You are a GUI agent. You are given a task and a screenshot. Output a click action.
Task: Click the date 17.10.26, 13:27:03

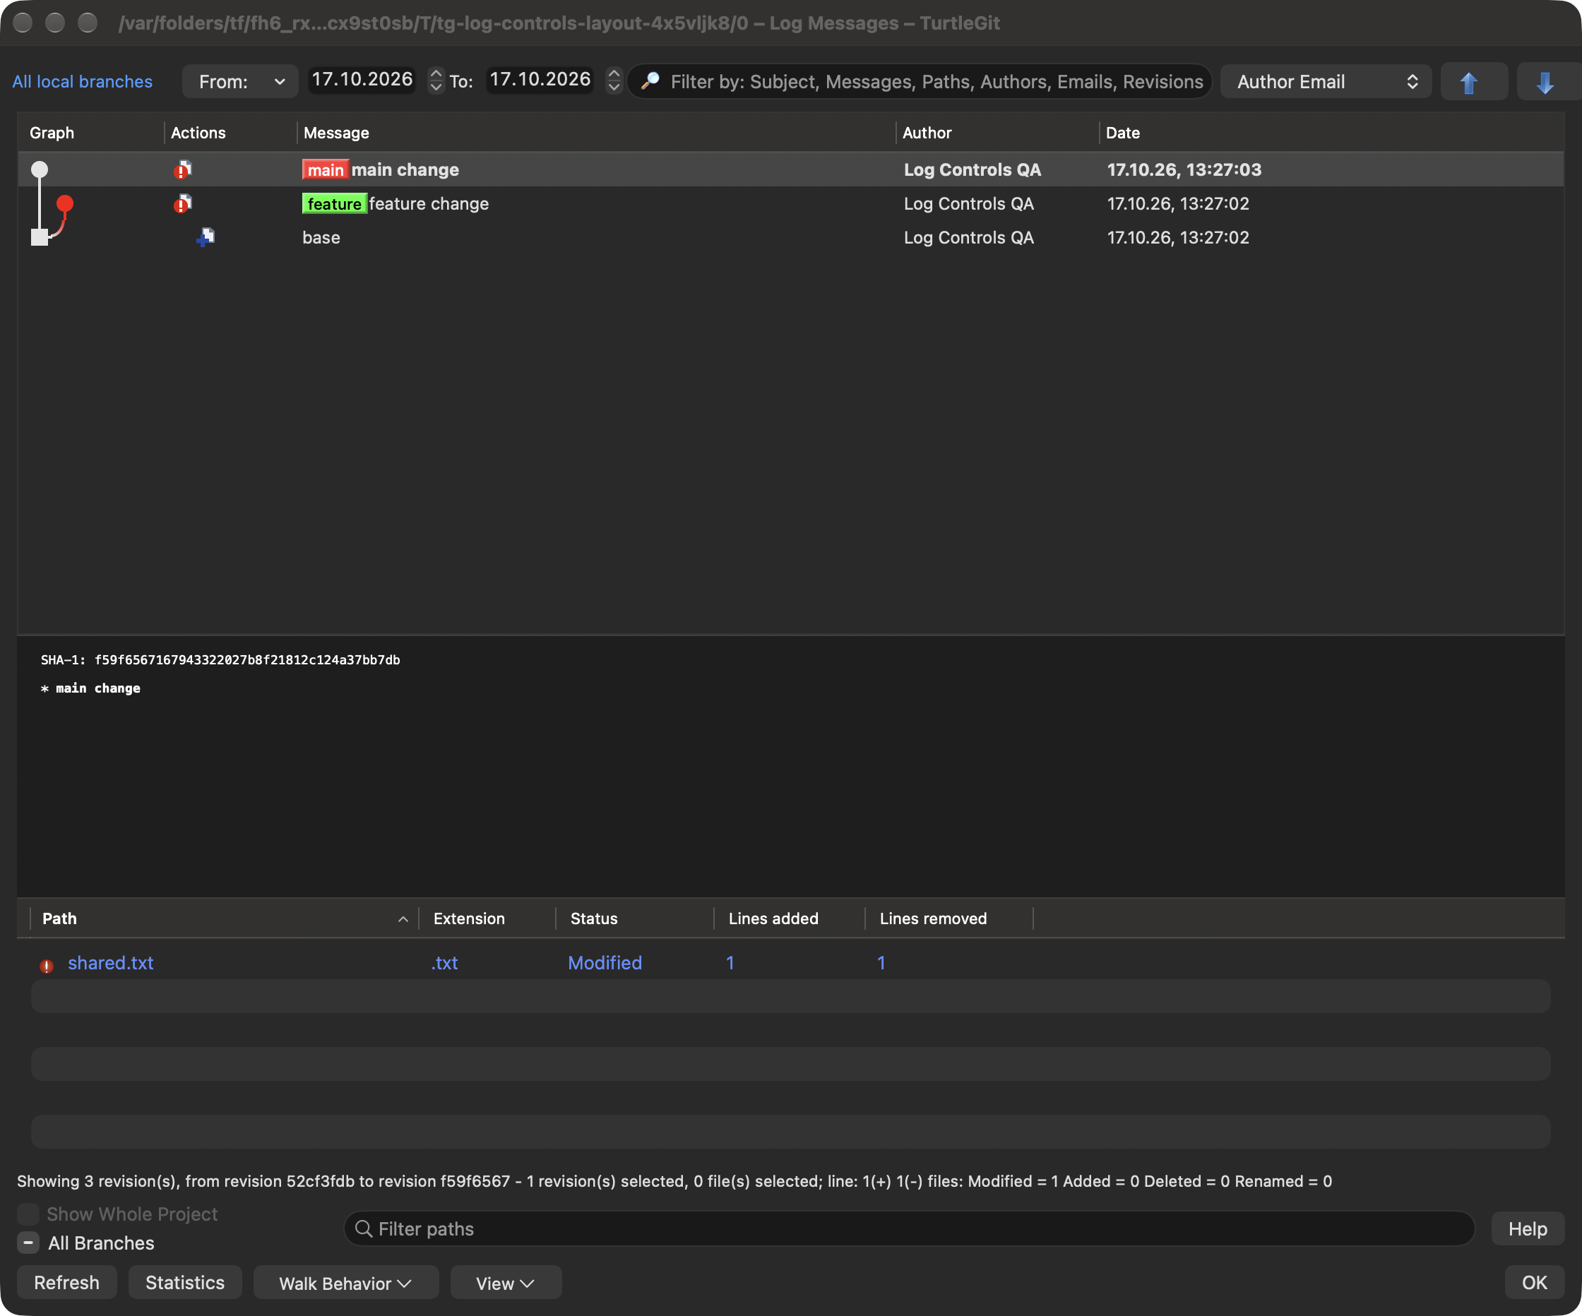coord(1184,169)
